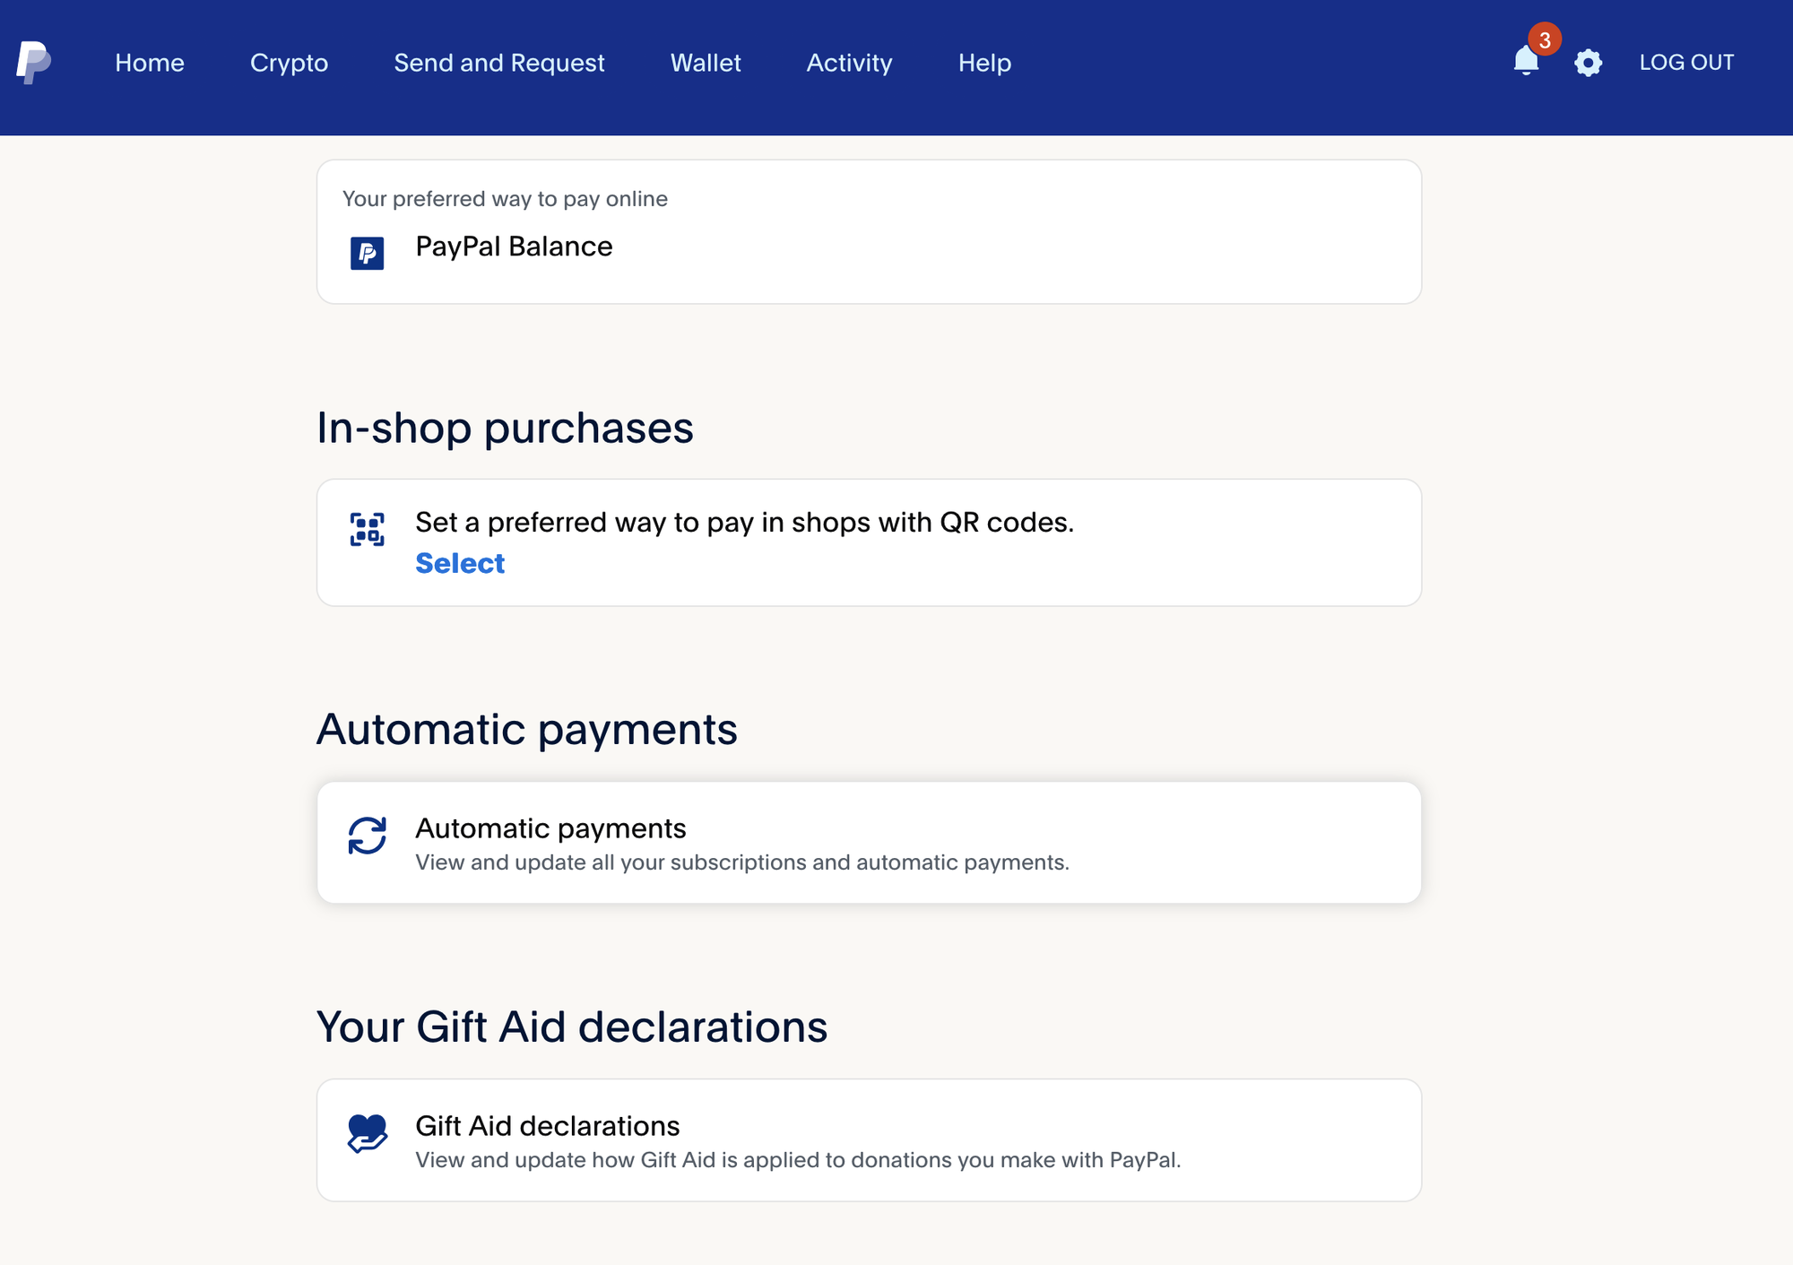Open the Crypto navigation item
The height and width of the screenshot is (1265, 1793).
[x=289, y=63]
